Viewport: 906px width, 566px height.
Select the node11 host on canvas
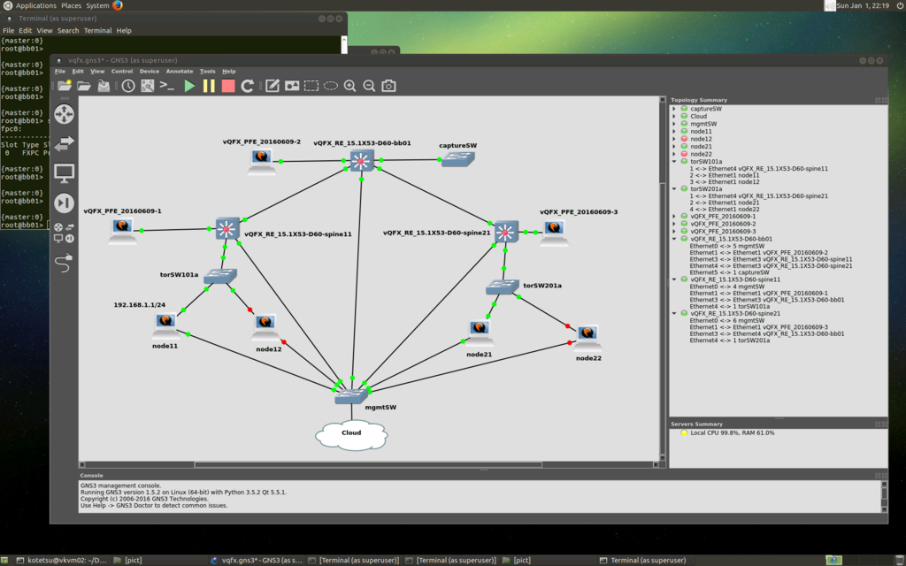tap(165, 325)
